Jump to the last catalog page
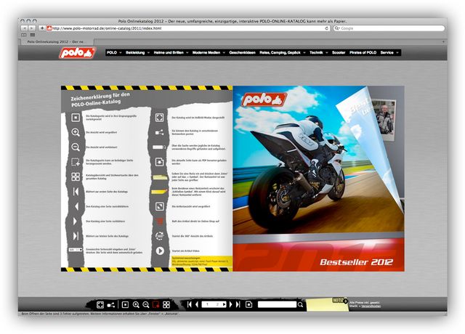 coord(236,304)
